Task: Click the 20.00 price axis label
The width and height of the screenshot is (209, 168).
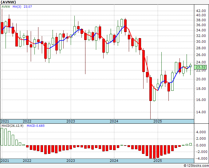Action: pos(201,79)
